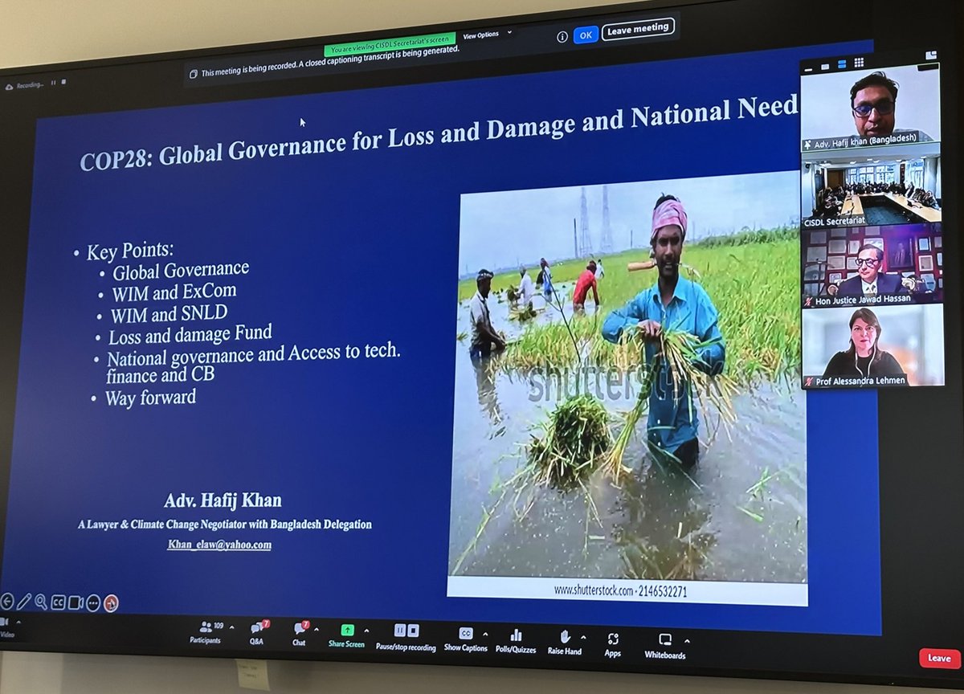The height and width of the screenshot is (694, 964).
Task: Select the slide pen annotation tool
Action: click(24, 602)
